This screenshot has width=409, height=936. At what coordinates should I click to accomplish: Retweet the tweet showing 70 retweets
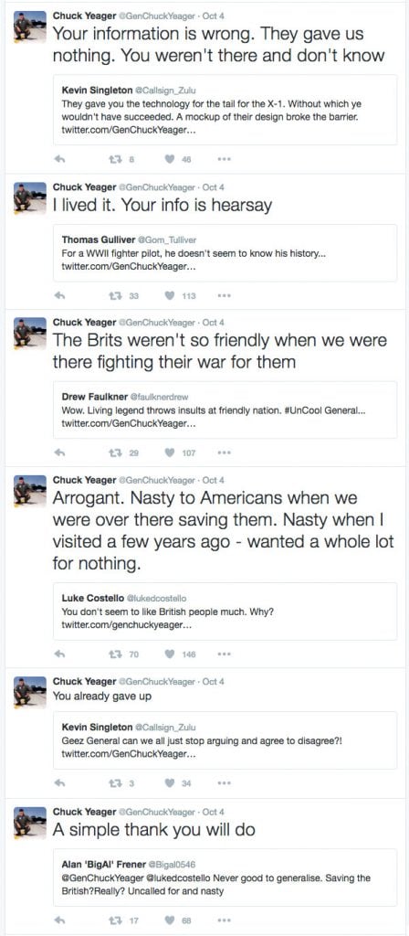pos(113,654)
